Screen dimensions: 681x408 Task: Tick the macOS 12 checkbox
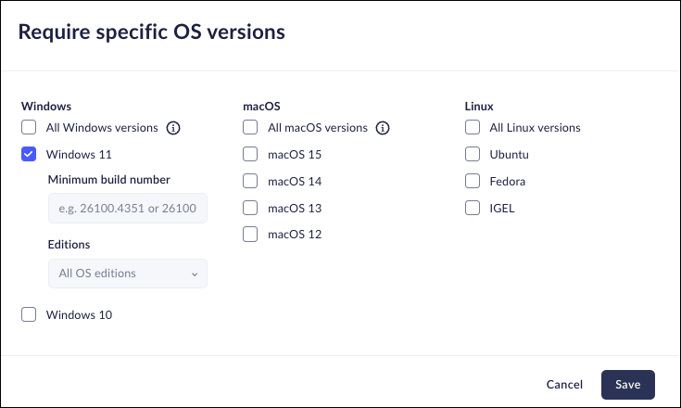[250, 235]
